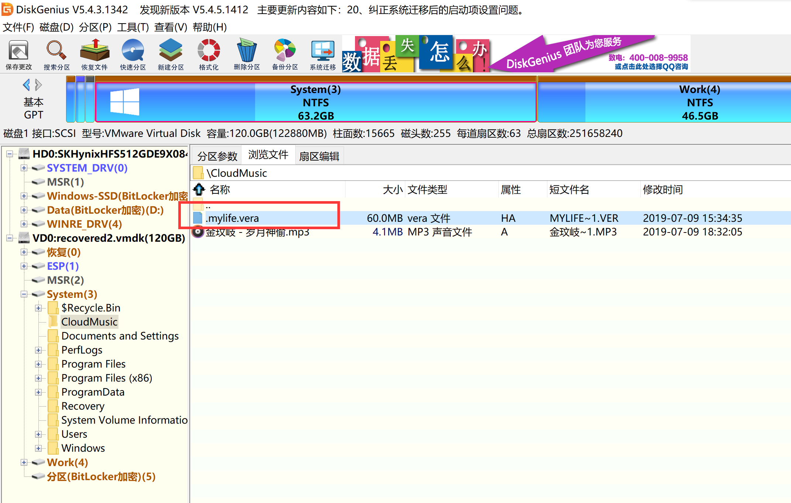The width and height of the screenshot is (791, 503).
Task: Expand the Users folder in tree
Action: click(x=38, y=434)
